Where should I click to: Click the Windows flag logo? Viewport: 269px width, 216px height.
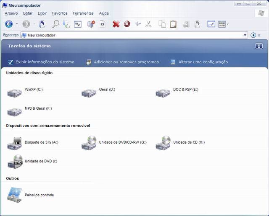[x=261, y=13]
